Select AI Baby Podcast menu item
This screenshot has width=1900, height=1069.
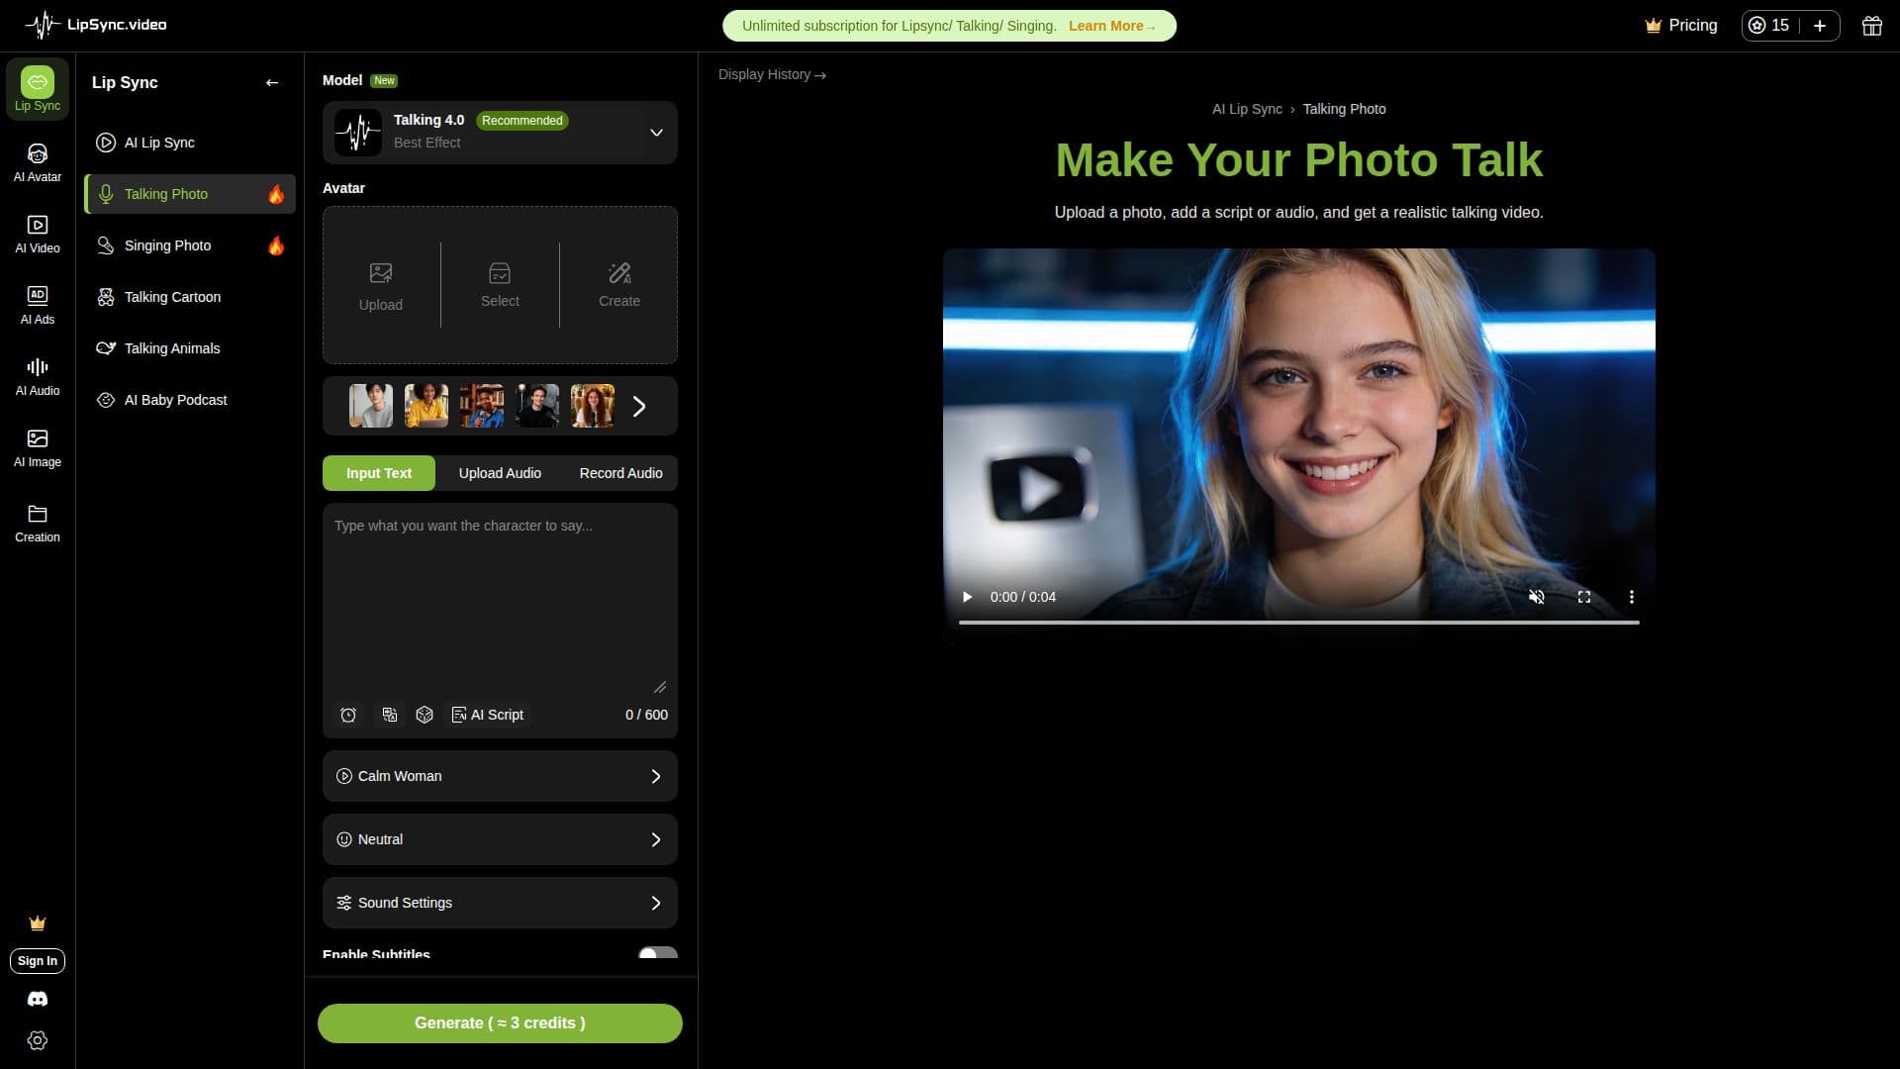(190, 400)
